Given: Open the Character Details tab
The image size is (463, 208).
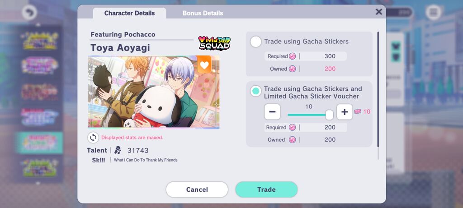Looking at the screenshot, I should pos(129,13).
